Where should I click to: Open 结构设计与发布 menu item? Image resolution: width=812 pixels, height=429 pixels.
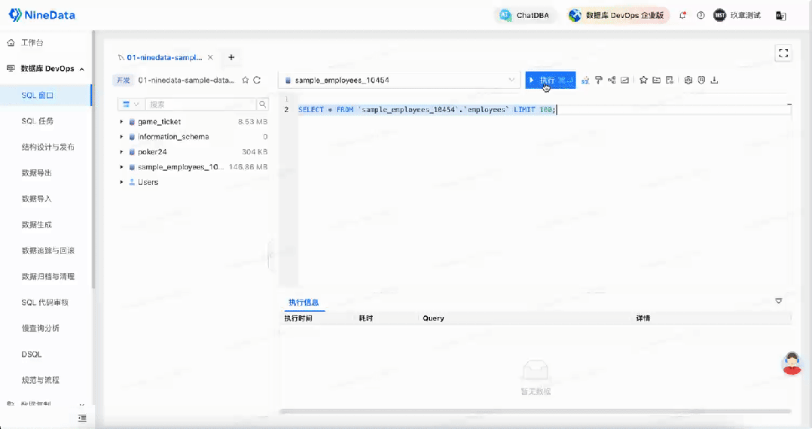pyautogui.click(x=47, y=147)
